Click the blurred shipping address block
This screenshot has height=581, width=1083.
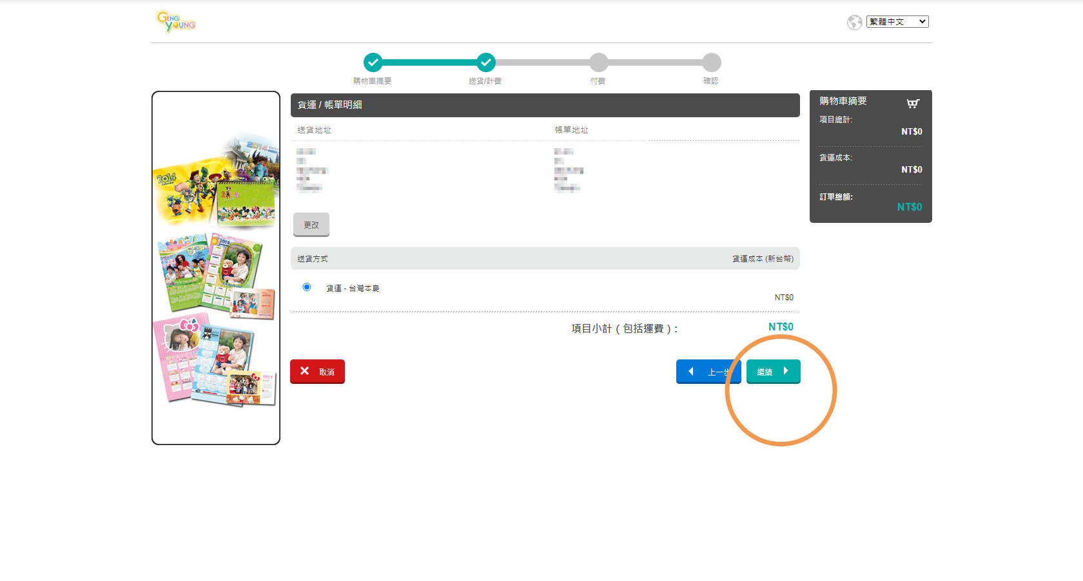(312, 169)
